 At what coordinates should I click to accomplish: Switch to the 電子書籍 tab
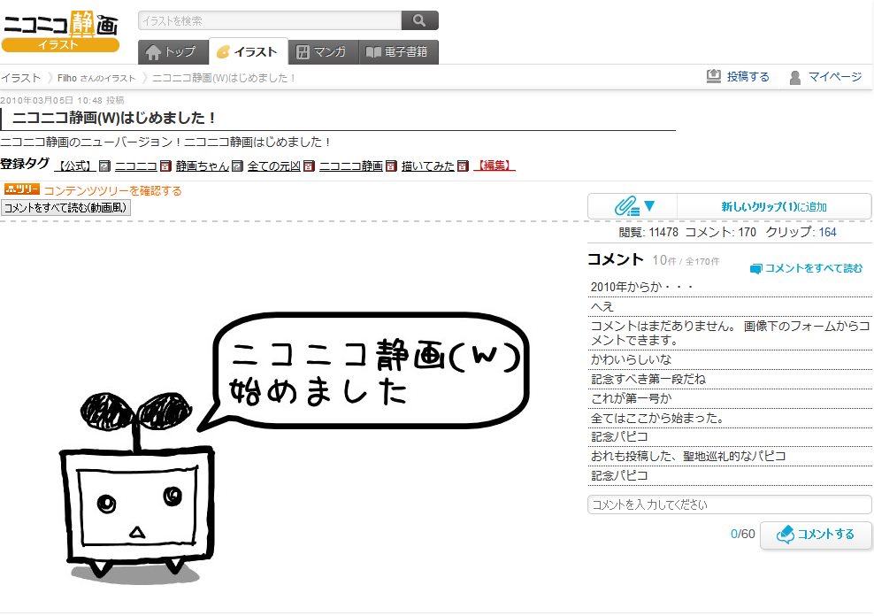397,51
